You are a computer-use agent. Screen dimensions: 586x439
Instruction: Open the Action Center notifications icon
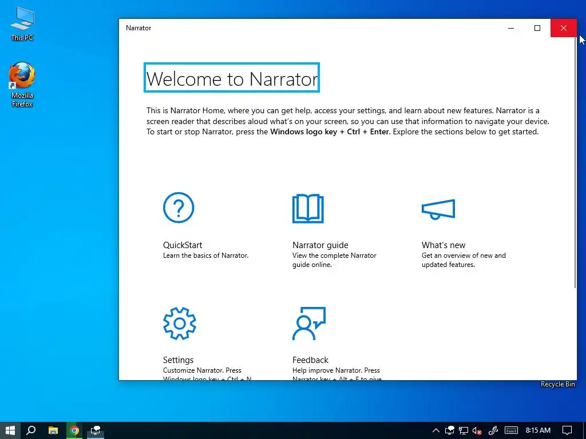pos(567,430)
